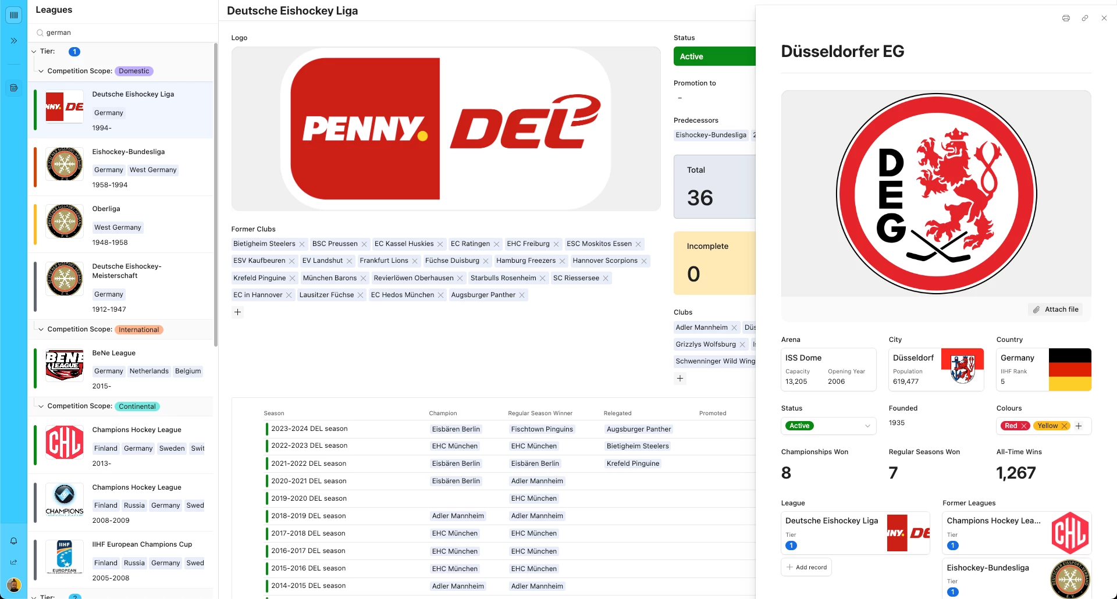Remove BSC Preussen from Former Clubs
Screen dimensions: 1117x599
(364, 244)
